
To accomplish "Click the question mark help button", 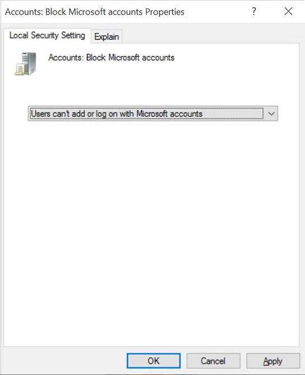I will click(x=254, y=11).
